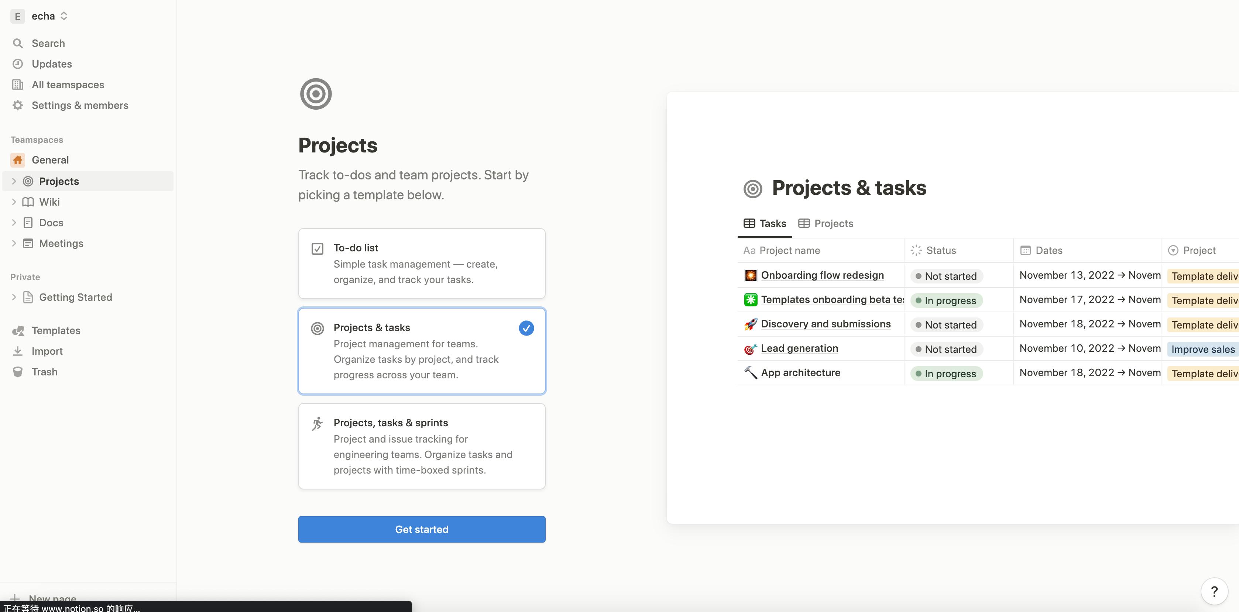Open Settings & members gear icon

(x=18, y=105)
